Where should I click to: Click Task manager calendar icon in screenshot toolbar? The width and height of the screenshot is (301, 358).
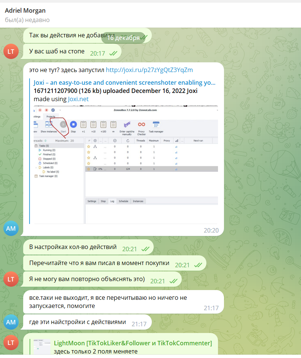[x=156, y=125]
